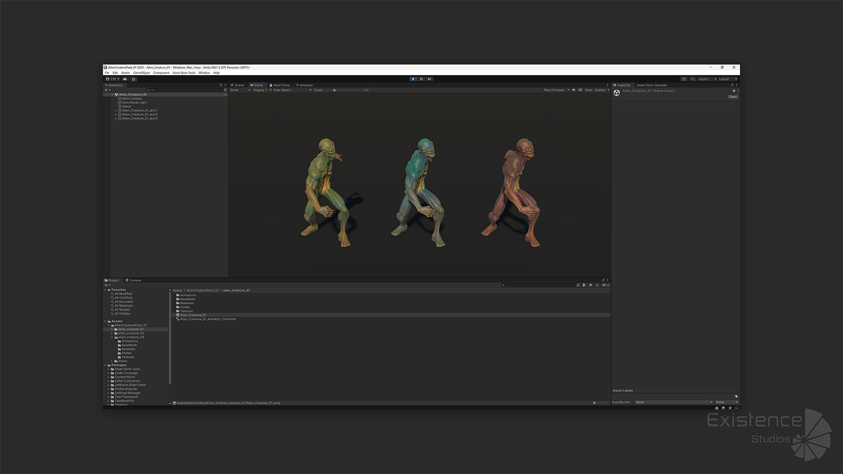This screenshot has height=474, width=843.
Task: Open Undo History icon in toolbar
Action: pyautogui.click(x=684, y=79)
